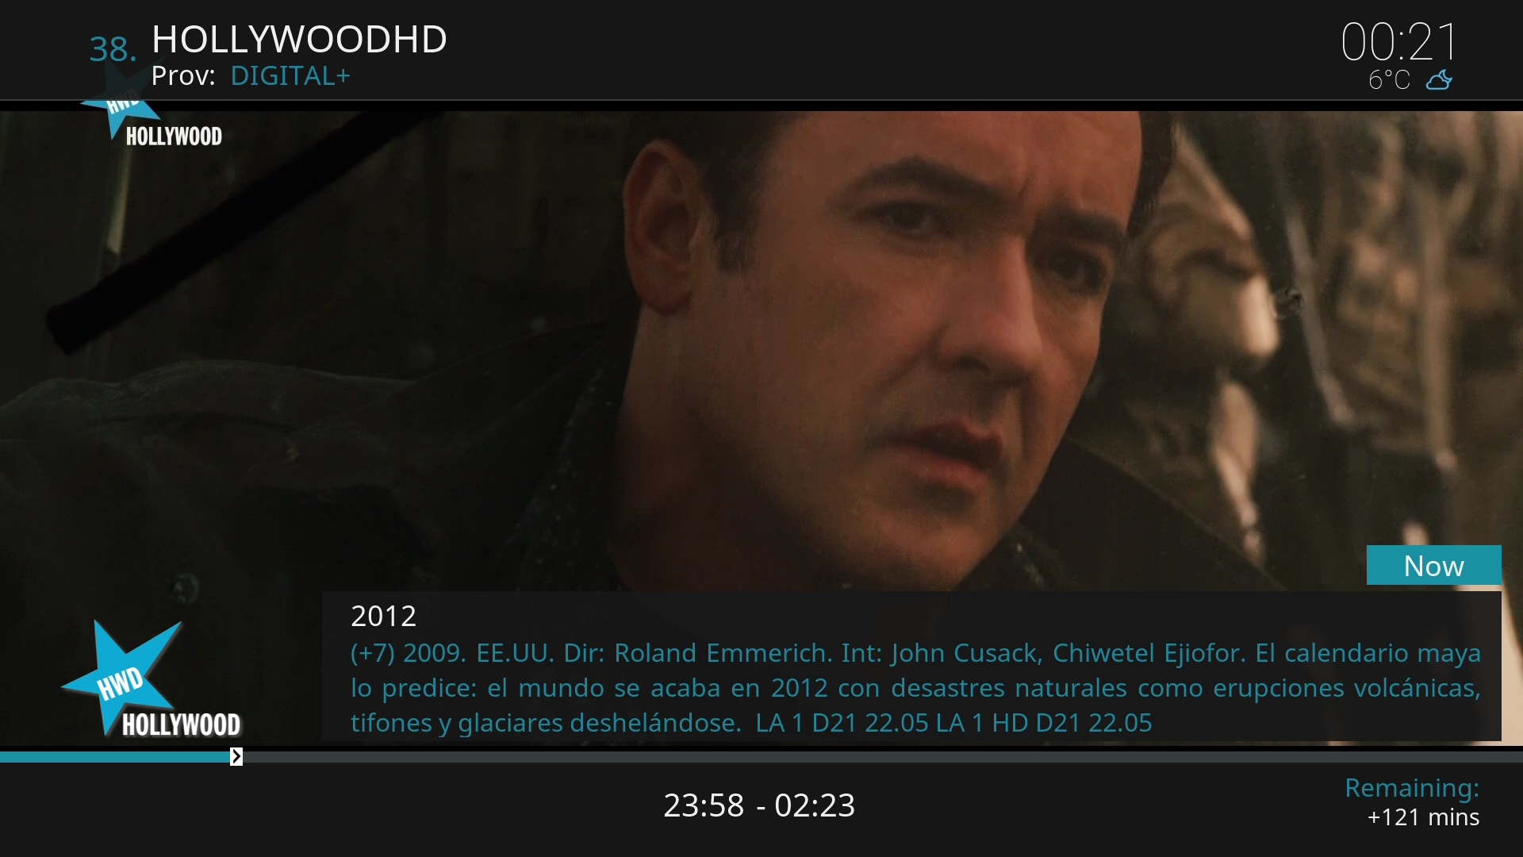Click the programme plot description text
This screenshot has height=857, width=1523.
(915, 688)
